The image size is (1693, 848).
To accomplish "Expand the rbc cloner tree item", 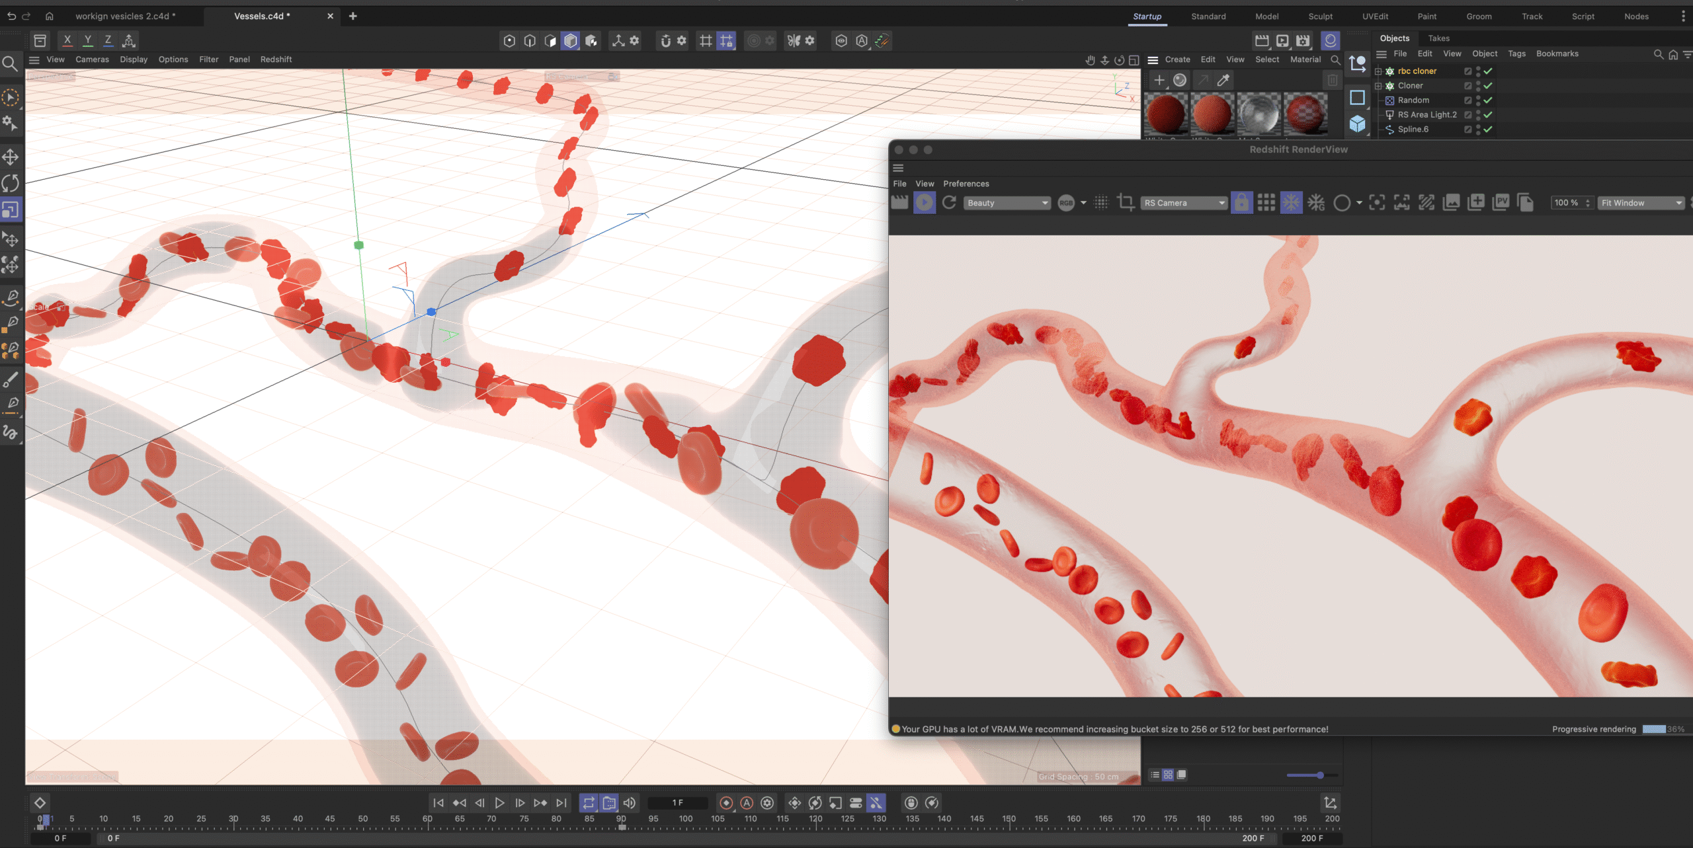I will click(x=1378, y=71).
